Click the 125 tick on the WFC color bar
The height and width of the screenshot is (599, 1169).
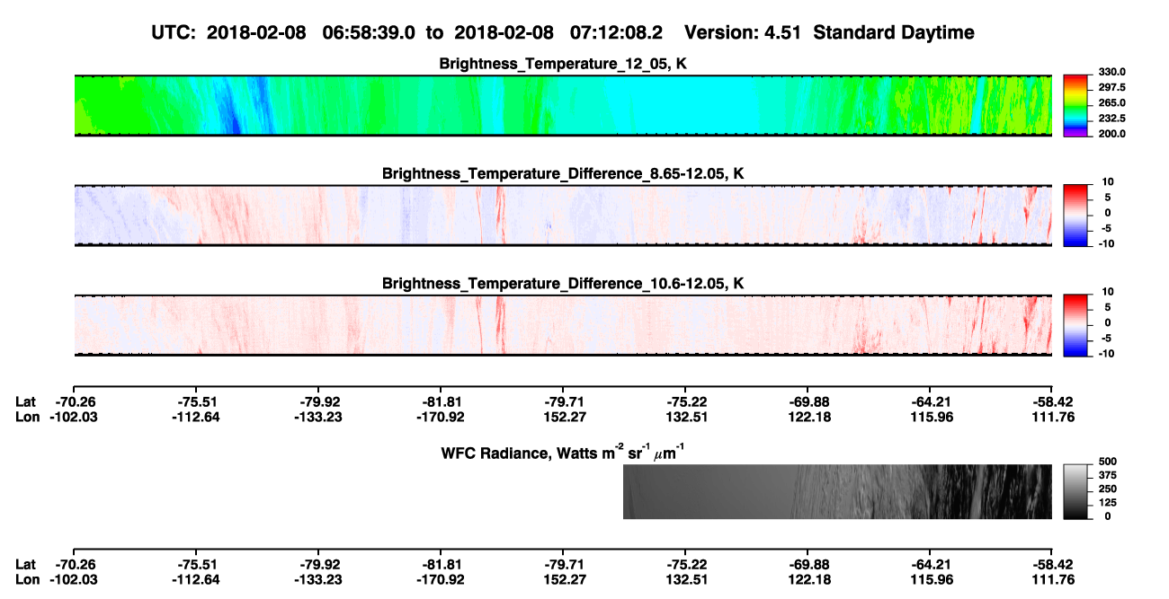tap(1106, 503)
